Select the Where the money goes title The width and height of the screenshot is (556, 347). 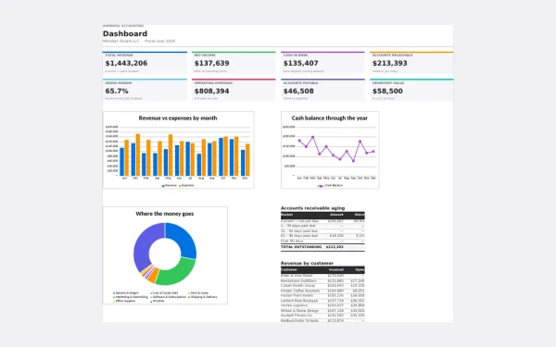(165, 214)
